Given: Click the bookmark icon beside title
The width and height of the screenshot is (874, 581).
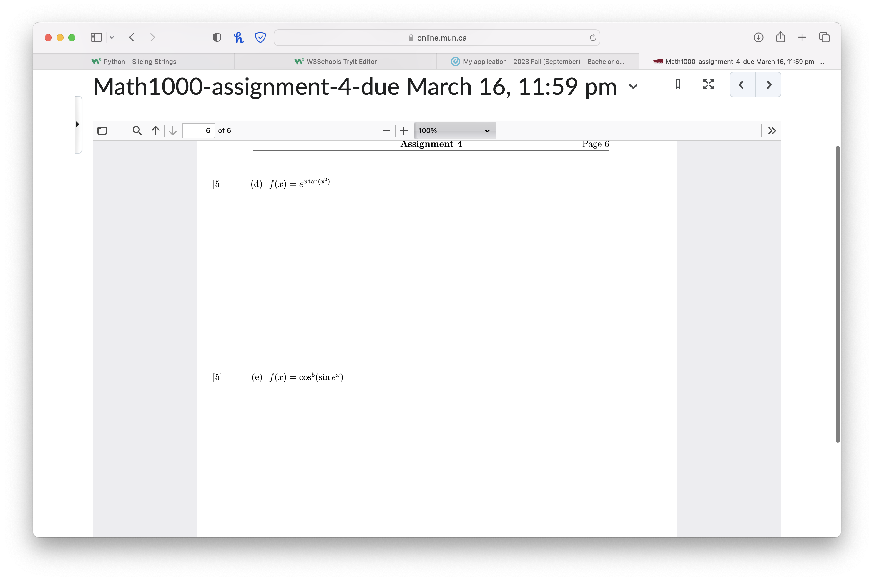Looking at the screenshot, I should (678, 84).
